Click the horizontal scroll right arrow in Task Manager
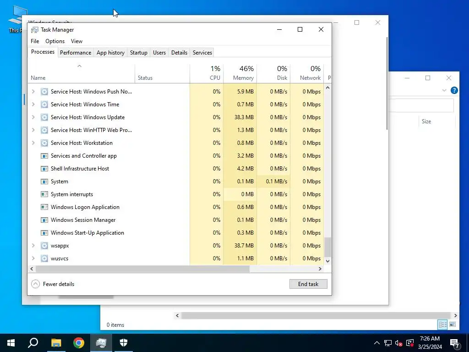The width and height of the screenshot is (469, 352). tap(320, 269)
